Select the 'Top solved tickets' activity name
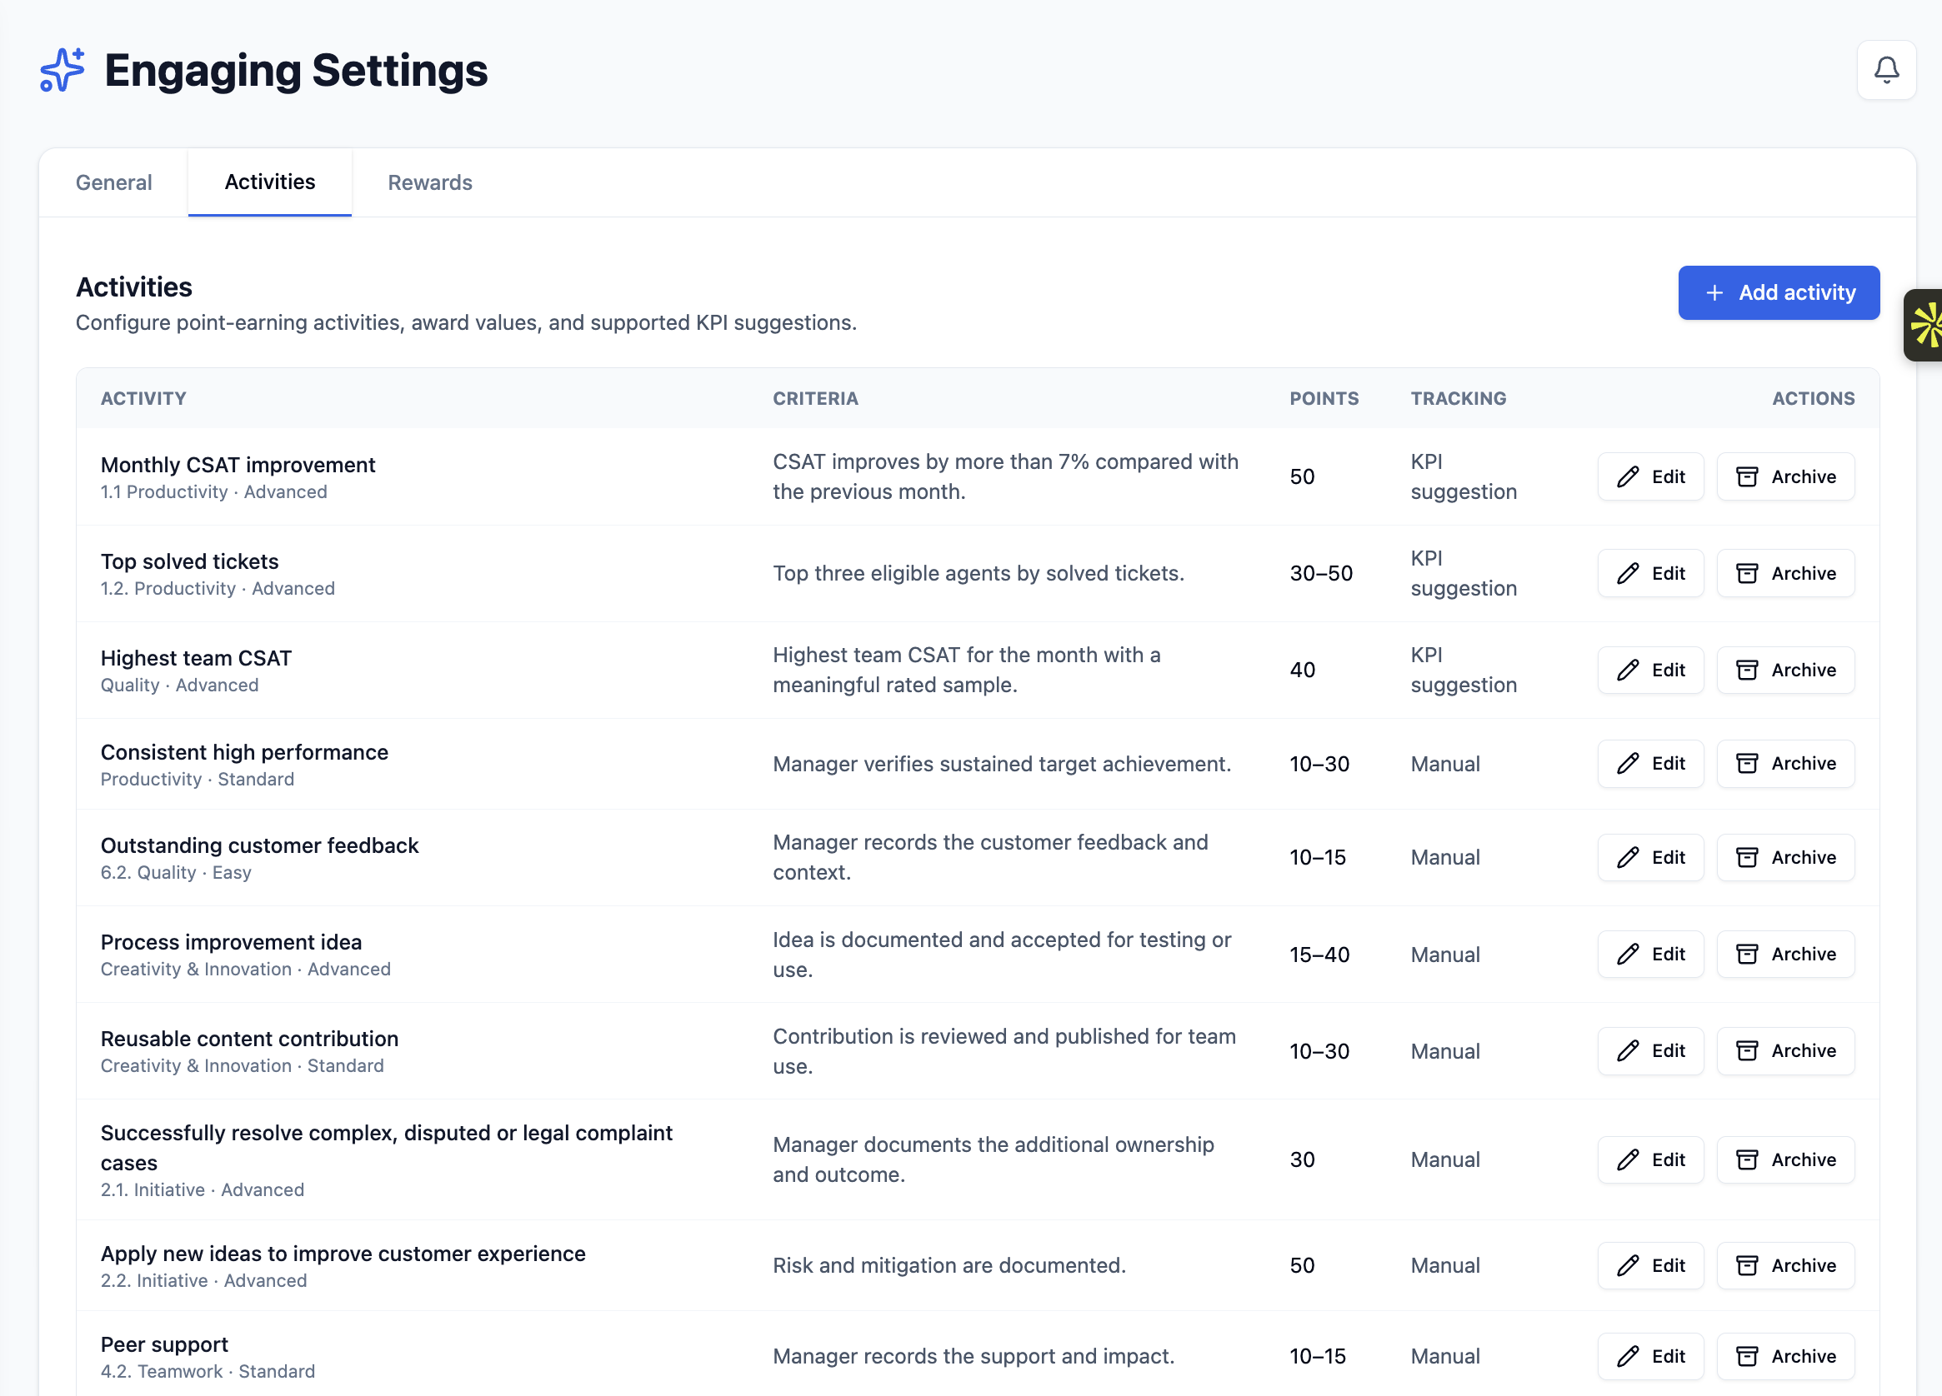1942x1396 pixels. click(x=189, y=561)
